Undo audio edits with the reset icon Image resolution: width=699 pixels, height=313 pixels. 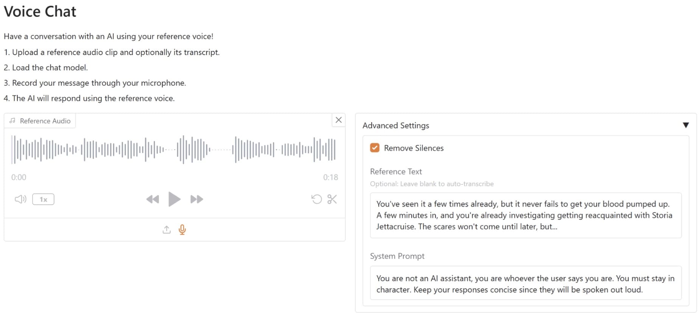click(316, 199)
